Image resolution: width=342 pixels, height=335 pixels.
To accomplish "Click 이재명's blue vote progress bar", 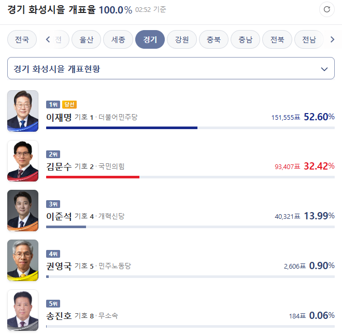I will pos(122,128).
